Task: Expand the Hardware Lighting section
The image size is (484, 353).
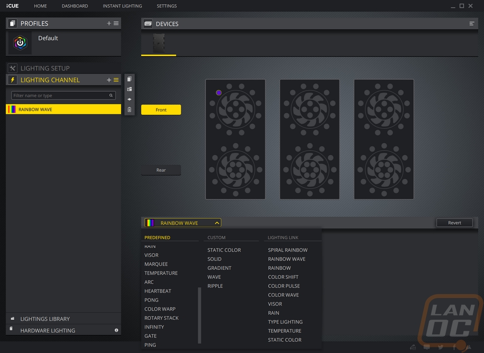Action: pyautogui.click(x=64, y=330)
